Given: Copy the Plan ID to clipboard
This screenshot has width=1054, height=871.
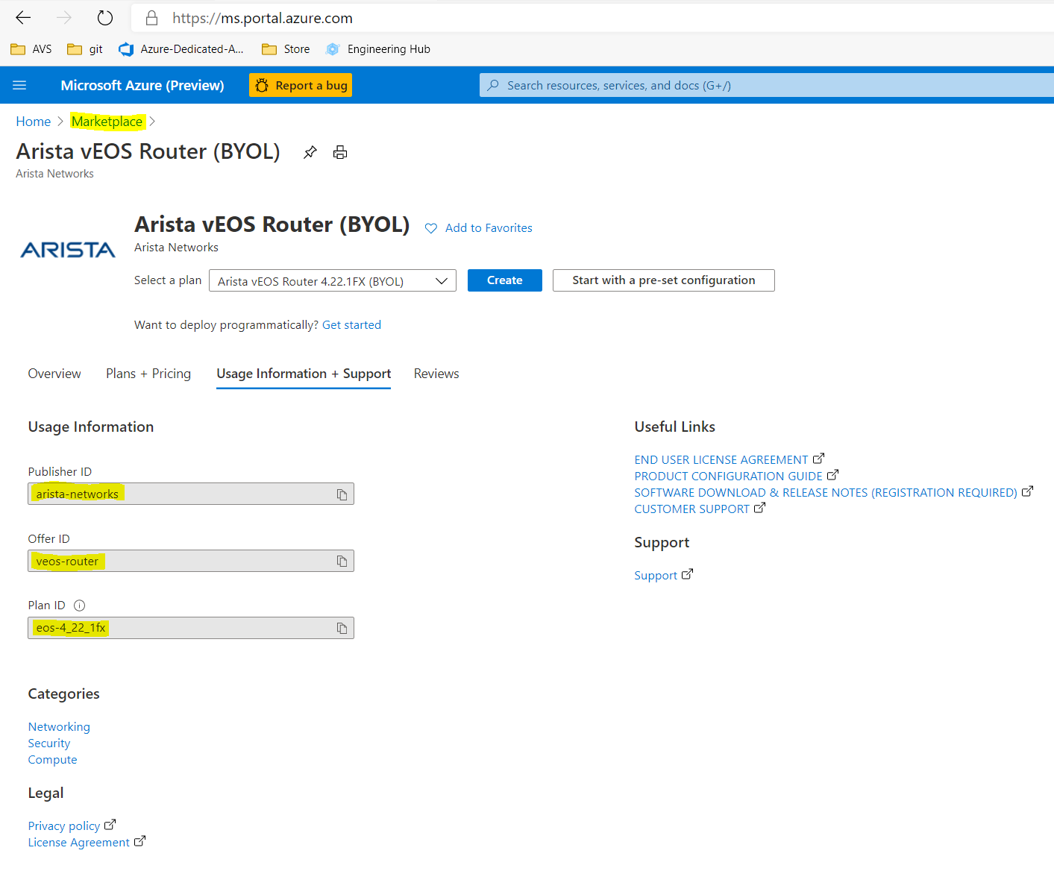Looking at the screenshot, I should coord(342,629).
